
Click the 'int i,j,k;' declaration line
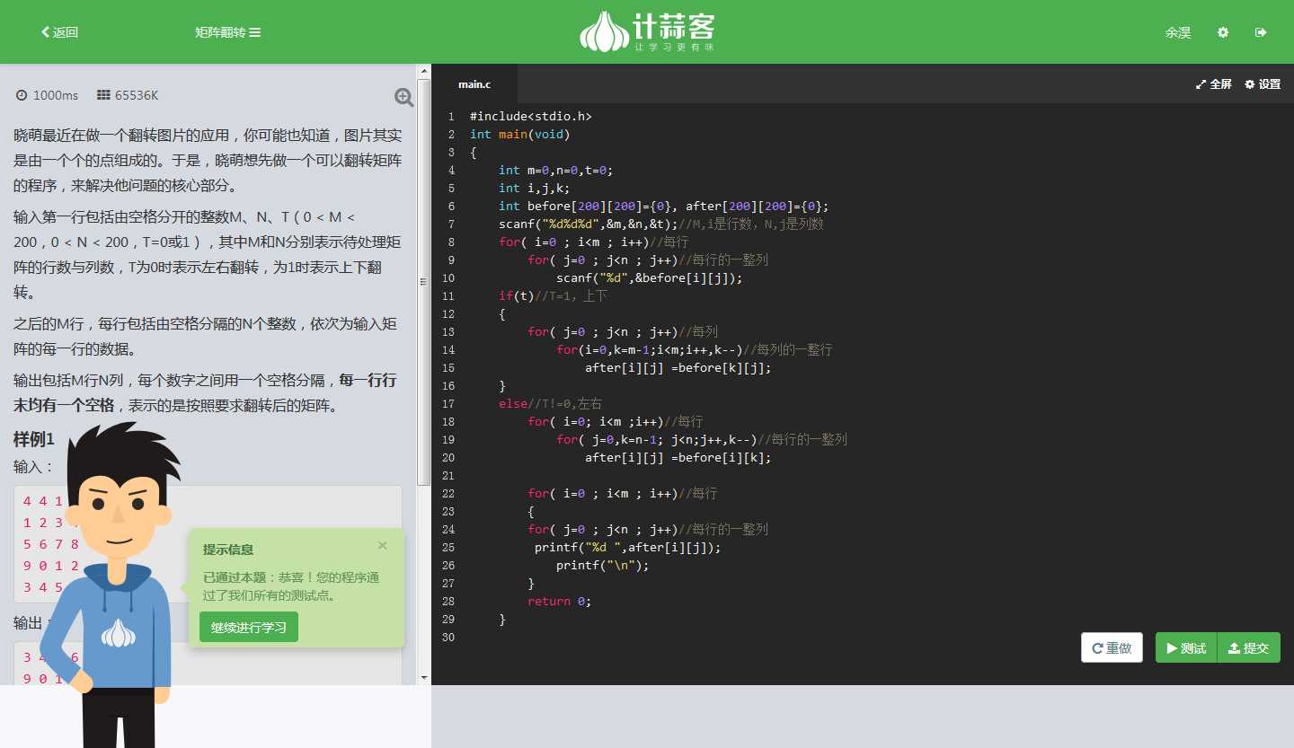pos(535,189)
